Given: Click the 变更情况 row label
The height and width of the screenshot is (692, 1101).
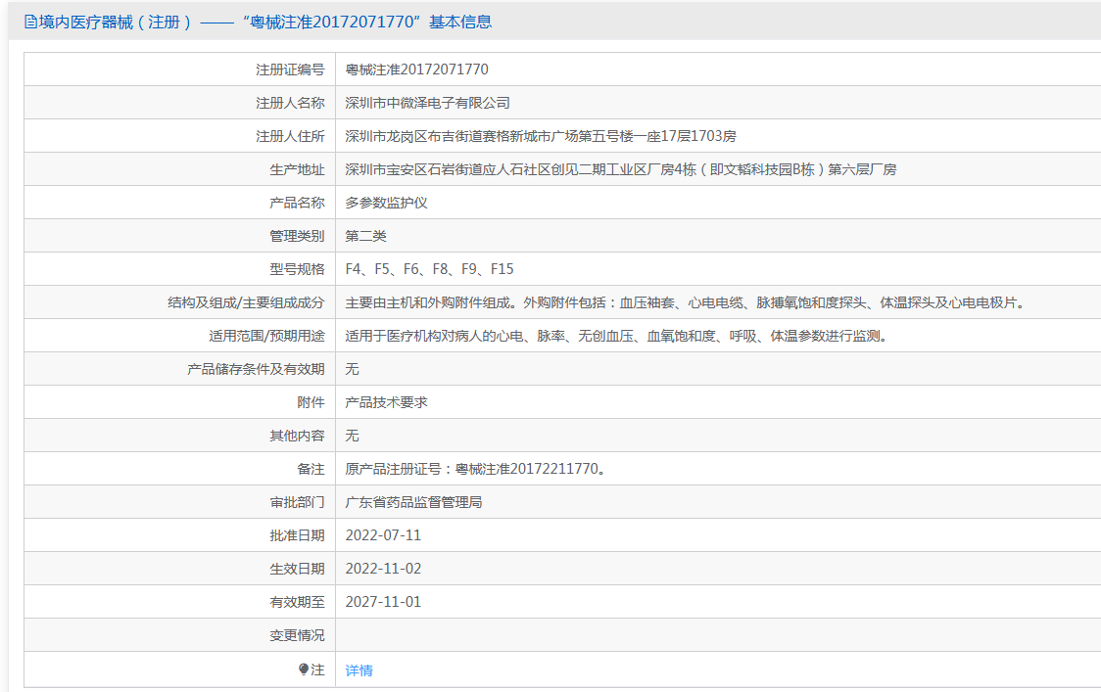Looking at the screenshot, I should click(297, 635).
